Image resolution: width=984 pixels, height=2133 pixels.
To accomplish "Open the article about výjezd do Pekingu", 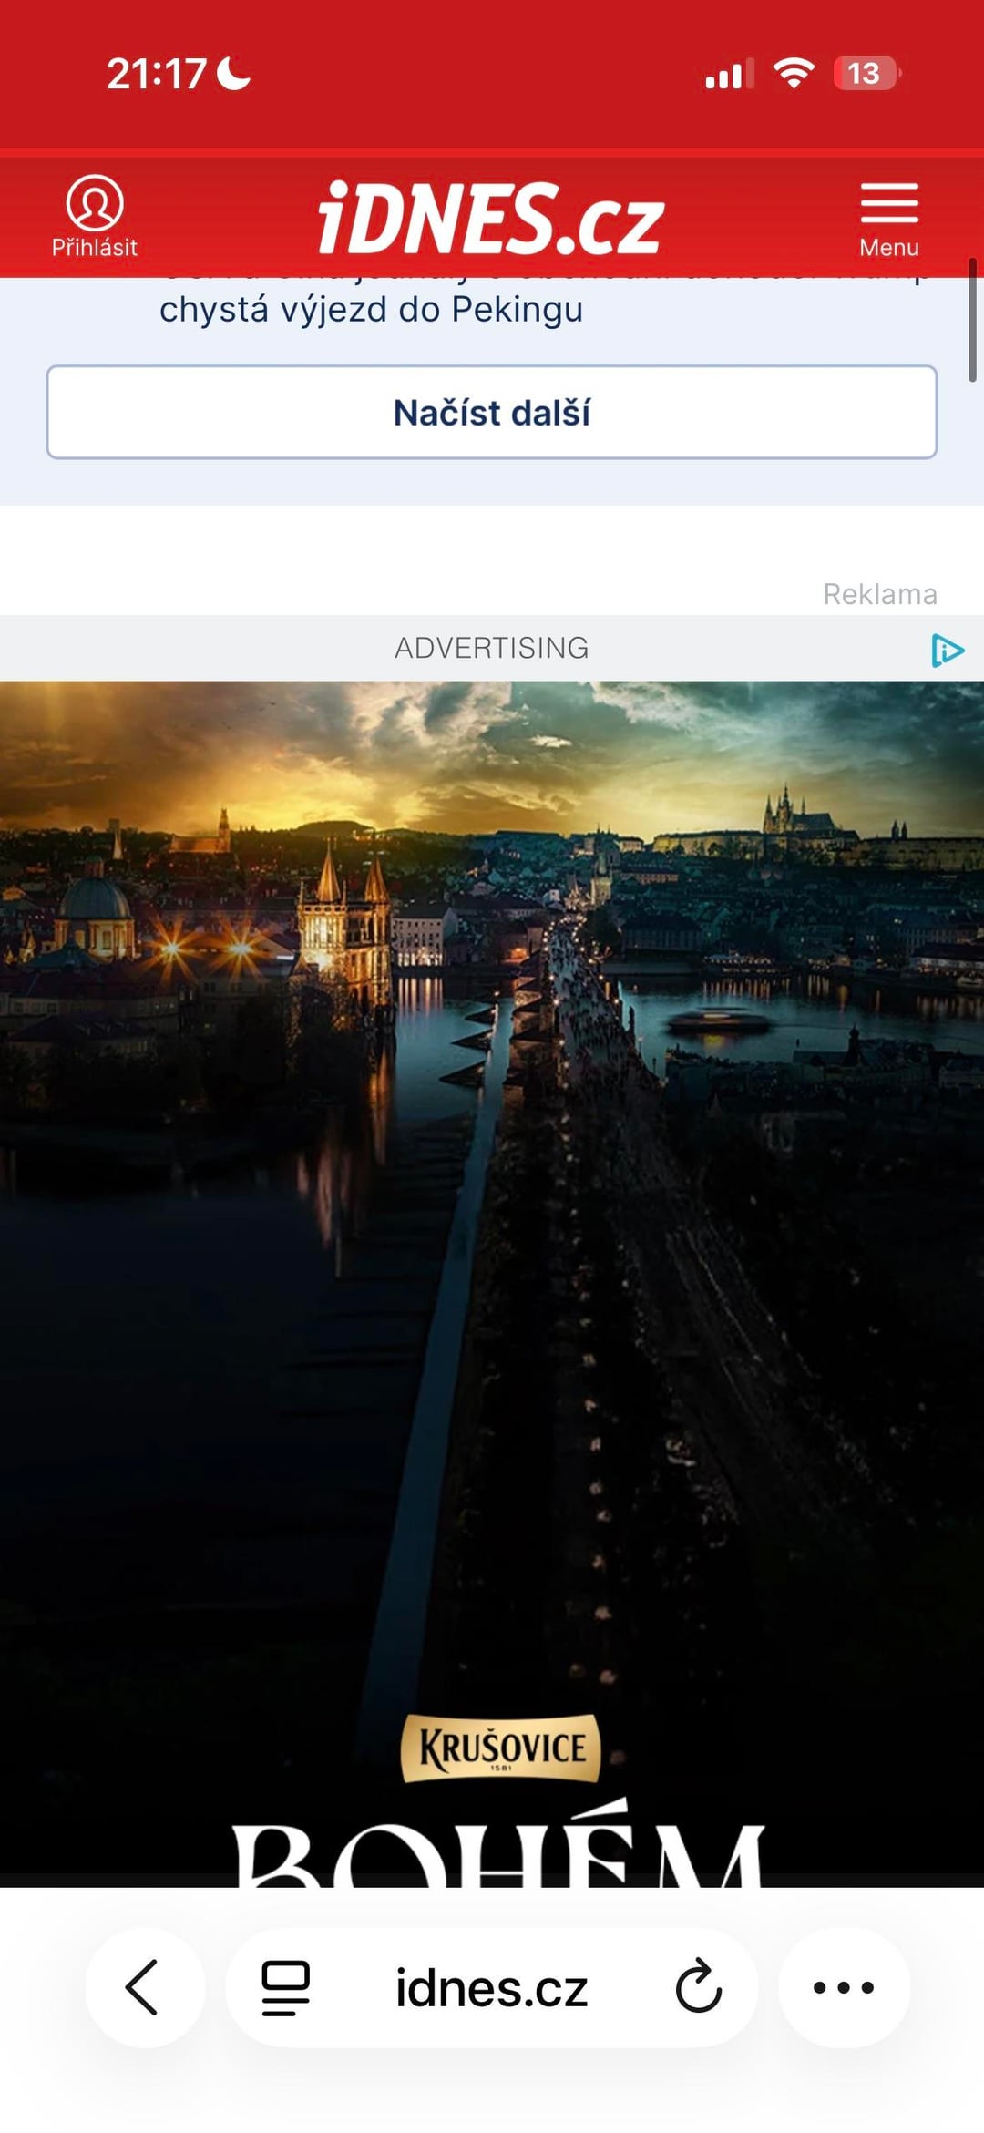I will 371,310.
